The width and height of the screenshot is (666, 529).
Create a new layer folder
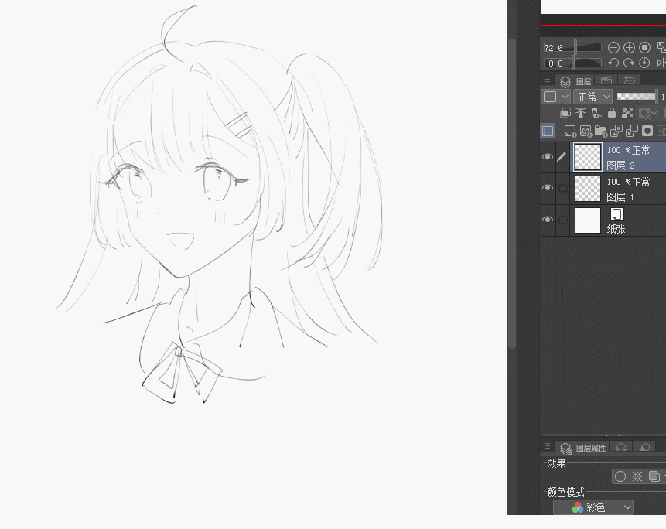pos(601,131)
